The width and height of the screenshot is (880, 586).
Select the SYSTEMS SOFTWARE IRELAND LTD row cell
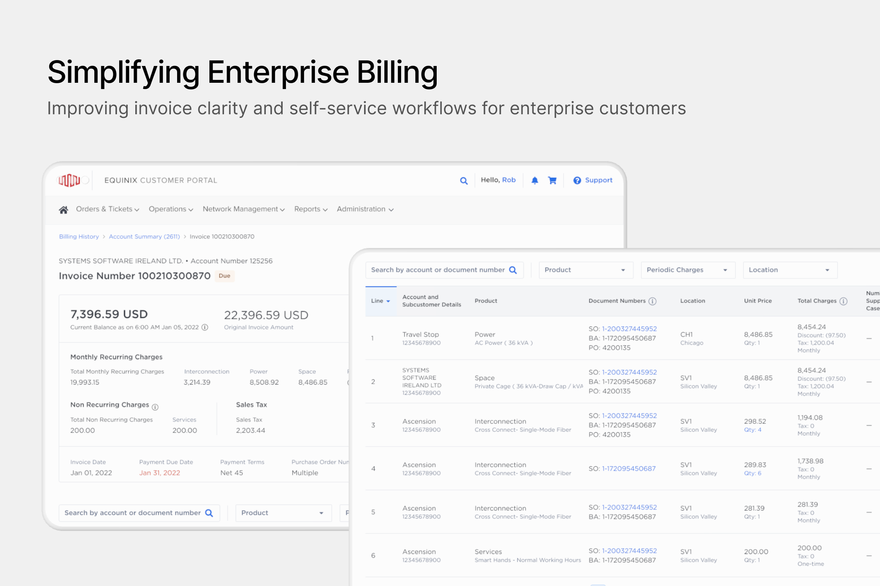tap(422, 382)
